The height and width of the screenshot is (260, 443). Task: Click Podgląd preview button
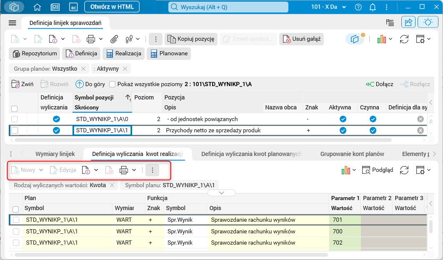click(378, 170)
